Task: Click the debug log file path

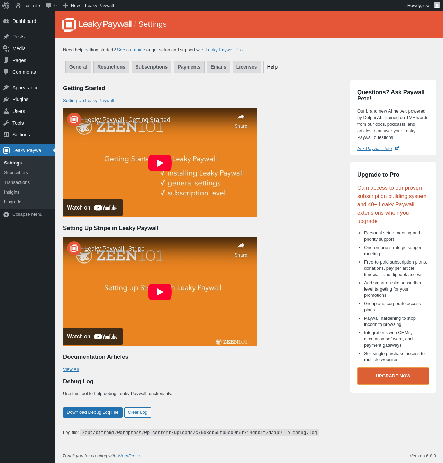Action: [199, 433]
